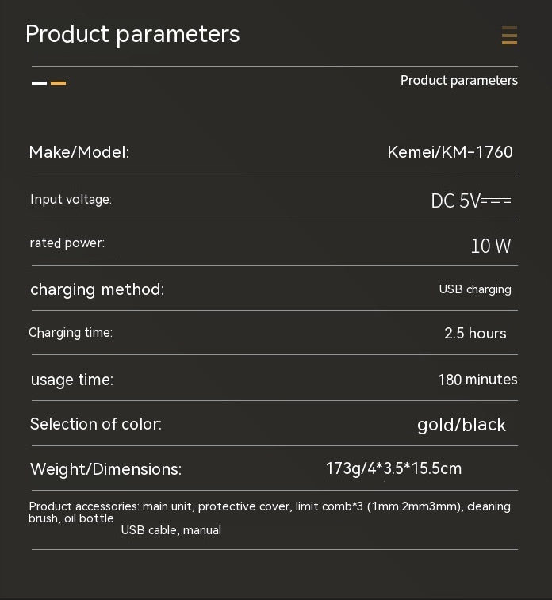
Task: Click the orange dash indicator
Action: click(x=58, y=82)
